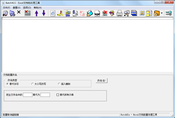The height and width of the screenshot is (118, 175).
Task: Click the clear list icon with red X
Action: coord(28,13)
